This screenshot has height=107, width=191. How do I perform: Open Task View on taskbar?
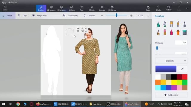11,104
